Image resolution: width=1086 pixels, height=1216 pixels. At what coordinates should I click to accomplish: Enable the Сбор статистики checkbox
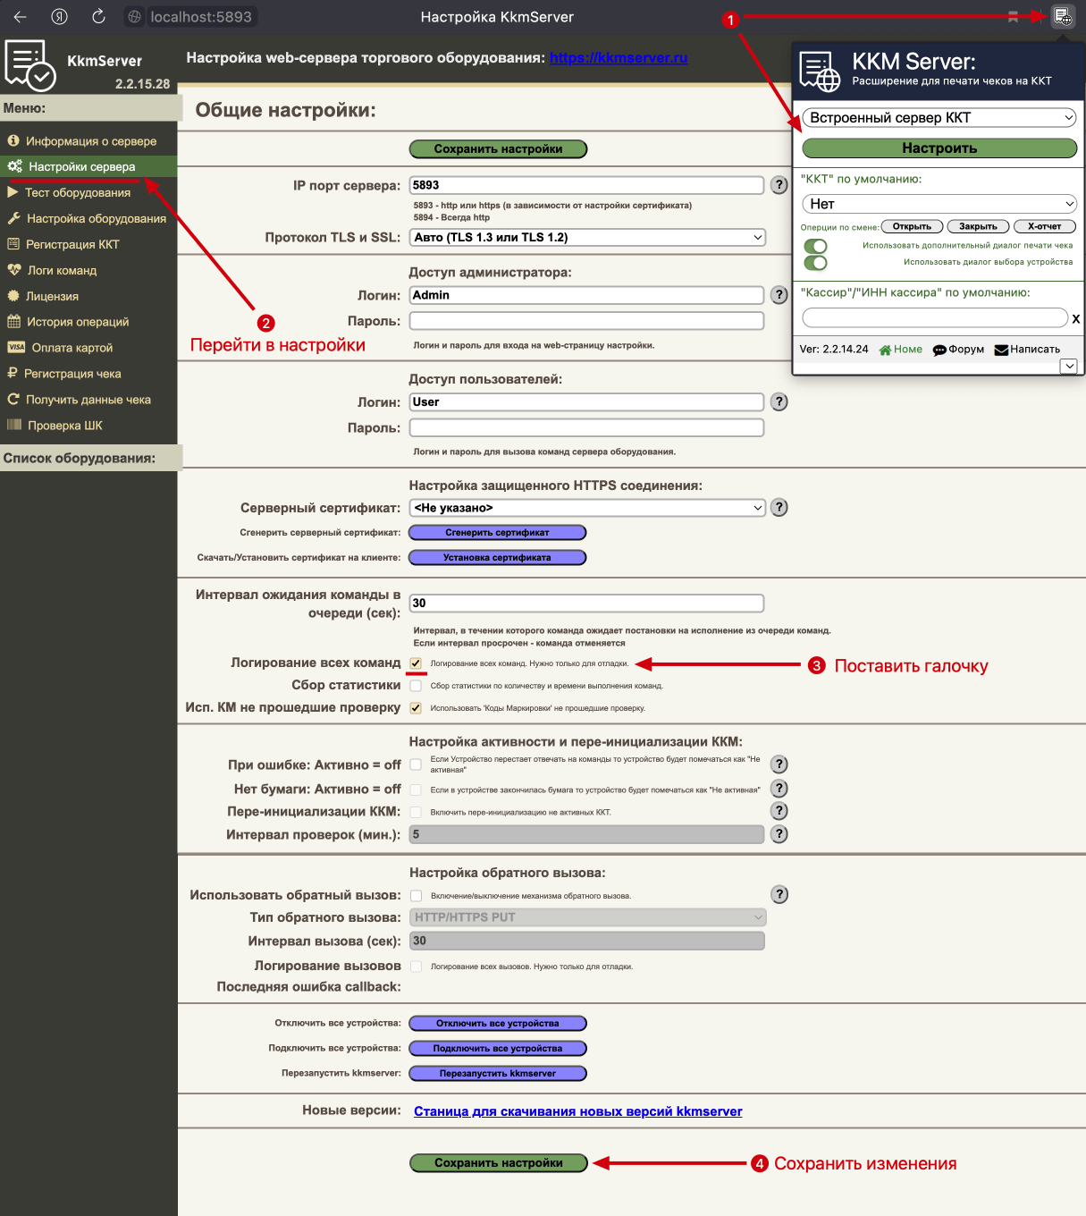click(416, 686)
